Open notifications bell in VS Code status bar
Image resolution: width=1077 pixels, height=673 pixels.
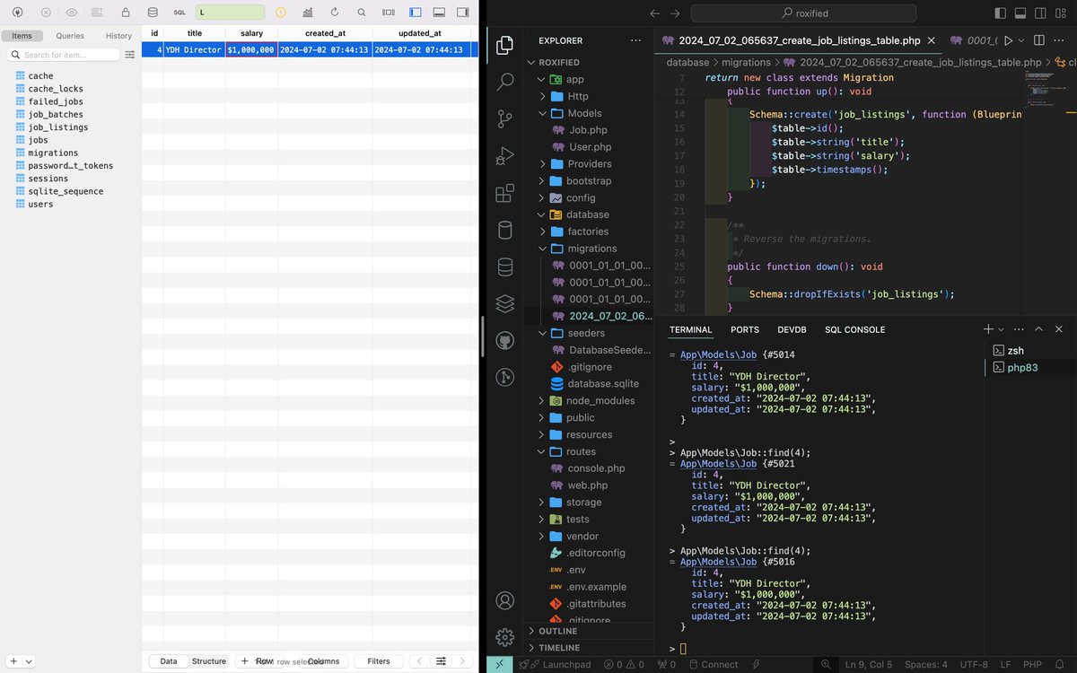1060,665
